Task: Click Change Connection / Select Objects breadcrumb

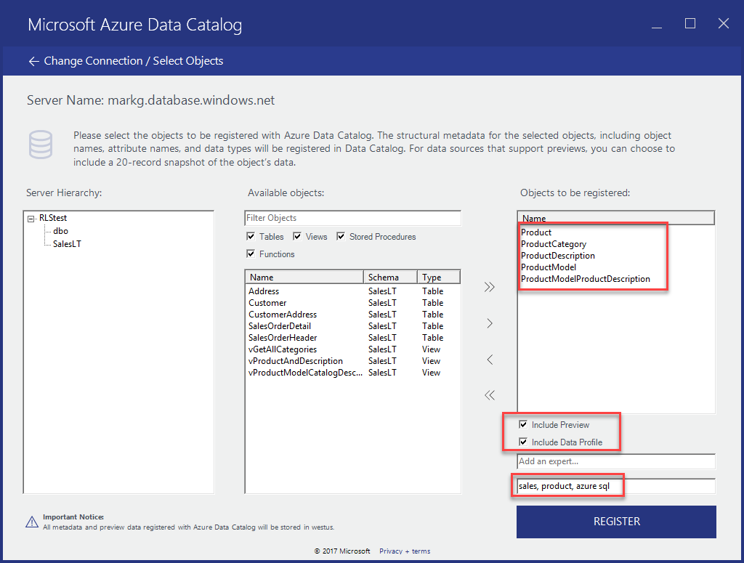Action: 134,61
